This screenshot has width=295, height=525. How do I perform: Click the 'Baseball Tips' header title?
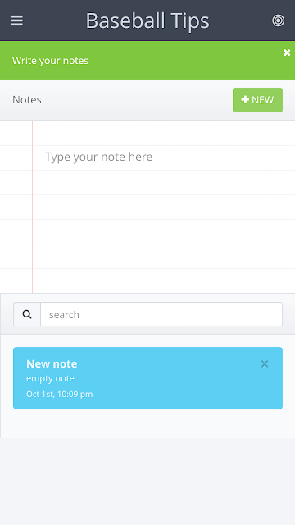(x=147, y=21)
